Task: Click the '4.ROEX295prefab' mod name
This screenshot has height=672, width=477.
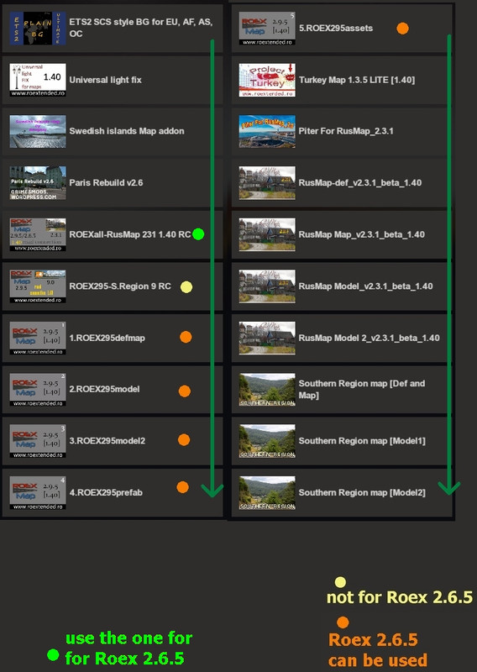Action: (x=106, y=492)
